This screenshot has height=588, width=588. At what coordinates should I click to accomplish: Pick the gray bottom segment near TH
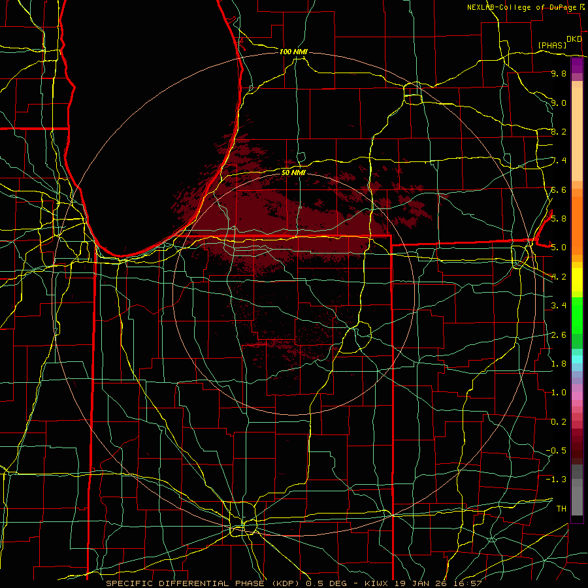click(577, 500)
